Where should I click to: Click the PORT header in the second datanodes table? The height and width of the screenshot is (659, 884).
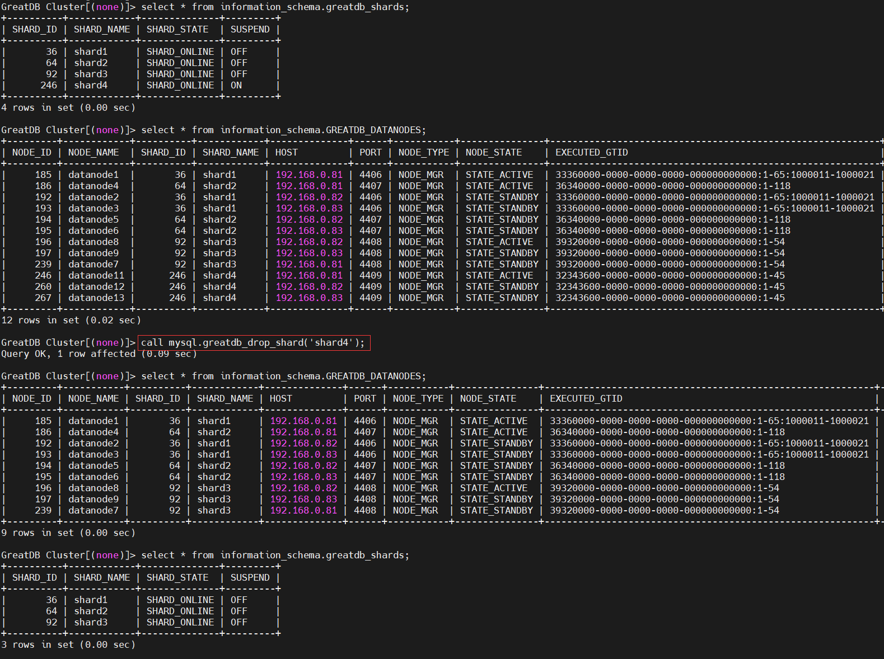[365, 398]
